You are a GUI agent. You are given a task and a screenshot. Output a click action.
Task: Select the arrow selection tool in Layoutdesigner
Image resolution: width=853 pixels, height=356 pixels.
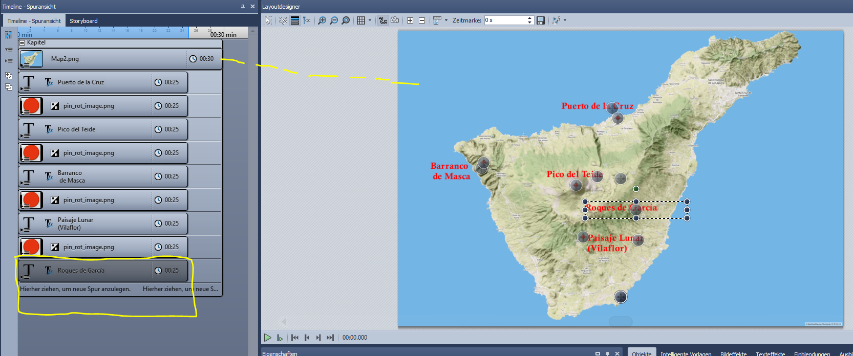(268, 20)
